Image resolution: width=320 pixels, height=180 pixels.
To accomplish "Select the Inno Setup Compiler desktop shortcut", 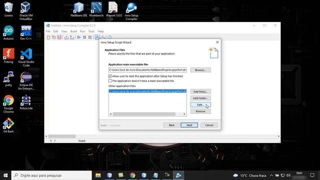I will (131, 11).
